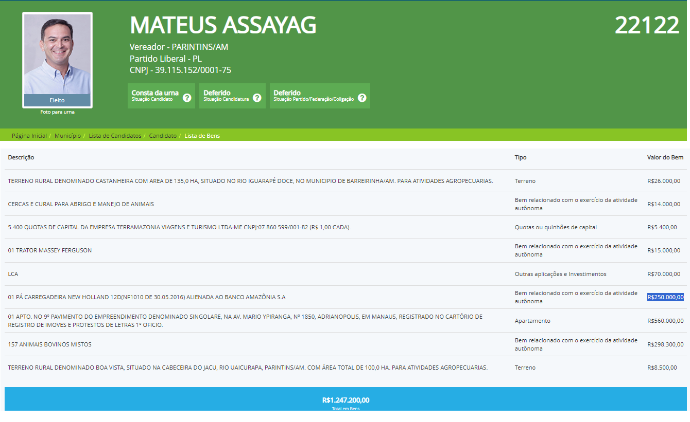
Task: Click the Valor do Bem column header
Action: click(665, 157)
